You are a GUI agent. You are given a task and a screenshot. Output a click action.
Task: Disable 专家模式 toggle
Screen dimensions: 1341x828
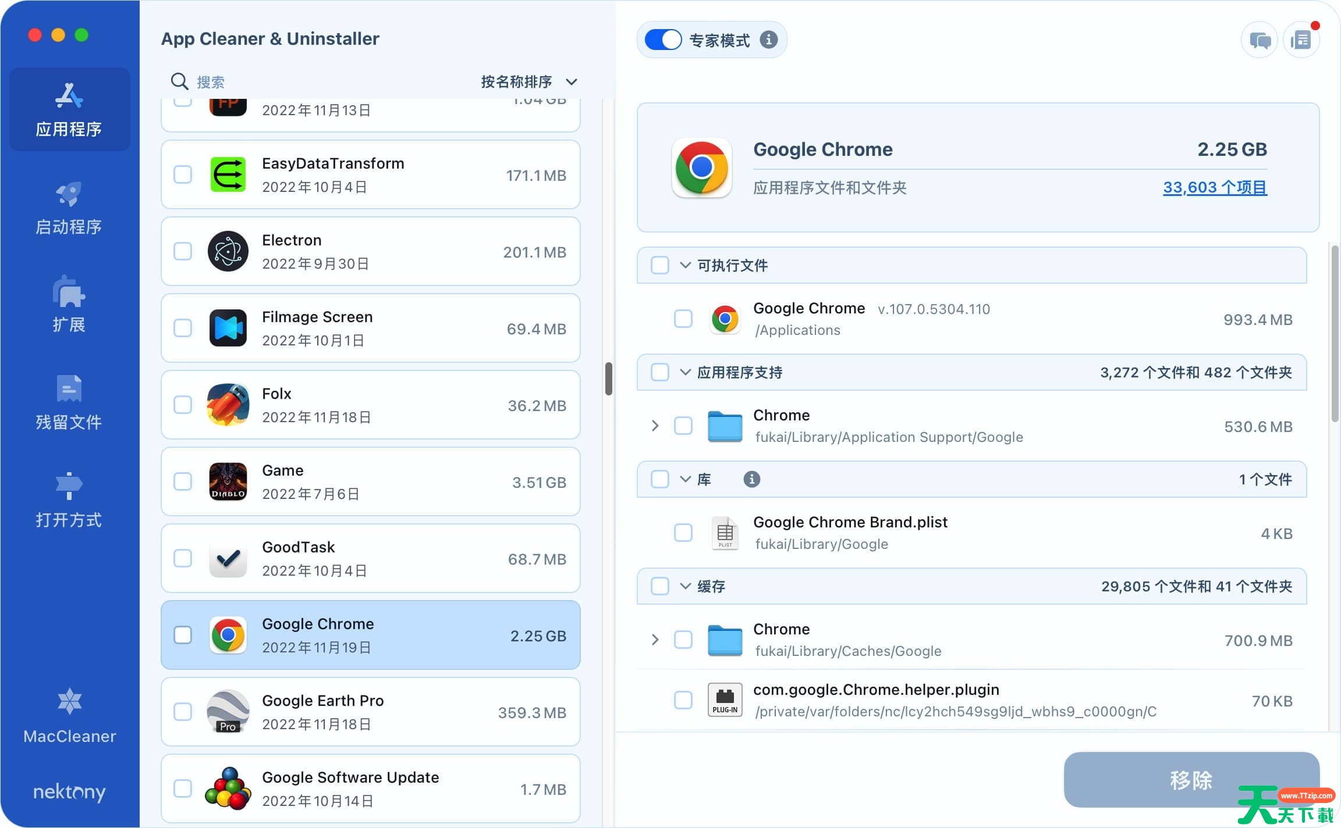662,40
